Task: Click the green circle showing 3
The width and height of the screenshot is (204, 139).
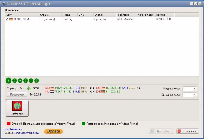Action: [9, 81]
